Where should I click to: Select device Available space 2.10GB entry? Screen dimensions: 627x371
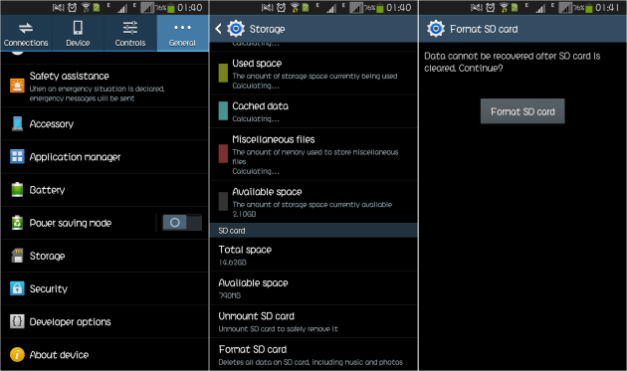(313, 202)
